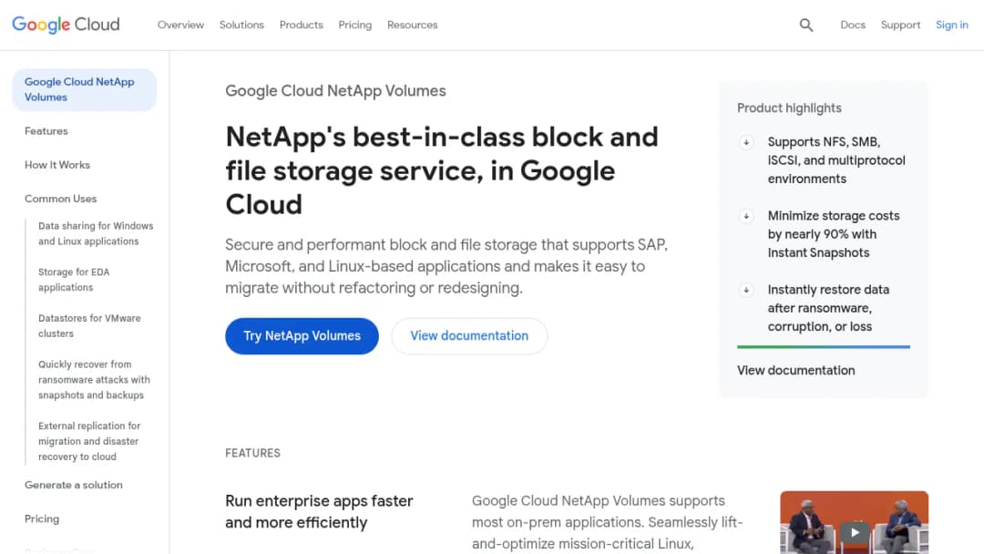Viewport: 984px width, 554px height.
Task: Go to Docs in the header
Action: [x=853, y=26]
